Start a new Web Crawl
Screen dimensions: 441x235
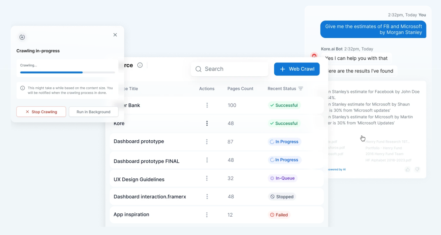[297, 69]
